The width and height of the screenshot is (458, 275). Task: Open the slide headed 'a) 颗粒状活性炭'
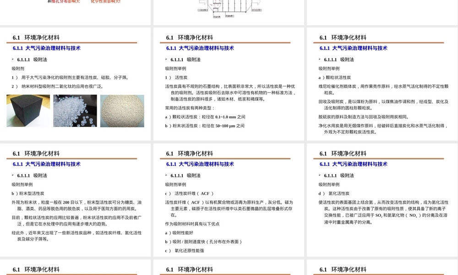382,84
